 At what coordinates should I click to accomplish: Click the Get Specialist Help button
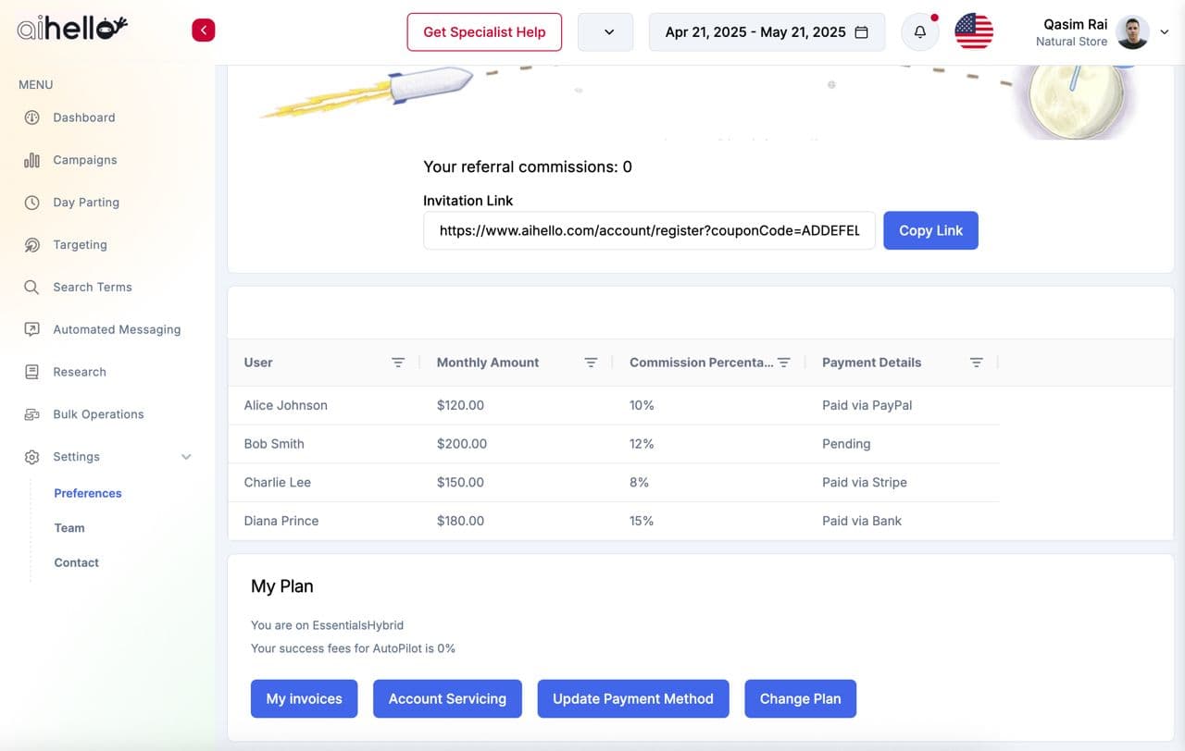484,32
